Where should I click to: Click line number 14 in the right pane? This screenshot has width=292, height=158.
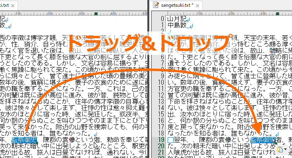161,107
